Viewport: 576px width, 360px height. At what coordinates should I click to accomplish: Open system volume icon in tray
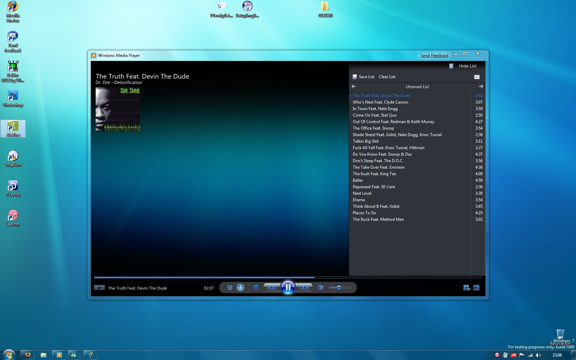(x=538, y=355)
